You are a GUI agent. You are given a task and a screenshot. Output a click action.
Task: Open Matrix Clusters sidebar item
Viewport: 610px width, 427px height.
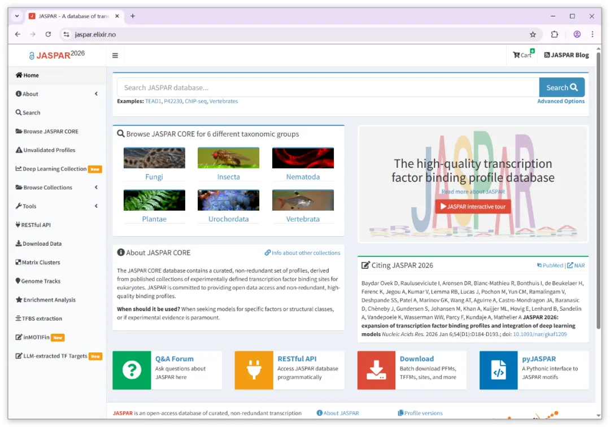coord(38,263)
